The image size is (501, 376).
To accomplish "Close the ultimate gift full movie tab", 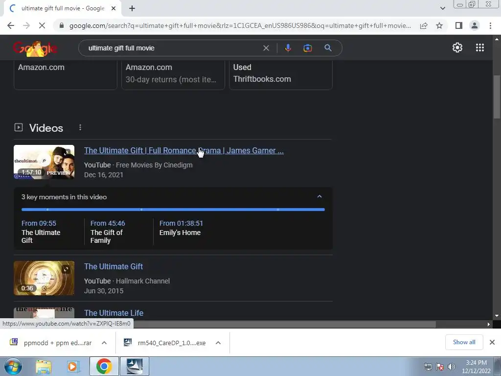I will pyautogui.click(x=114, y=9).
